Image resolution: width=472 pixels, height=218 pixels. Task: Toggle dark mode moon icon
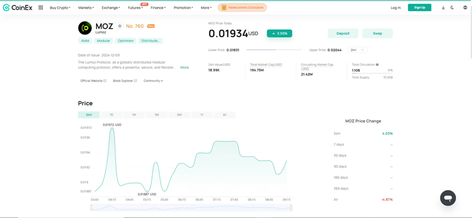coord(452,8)
